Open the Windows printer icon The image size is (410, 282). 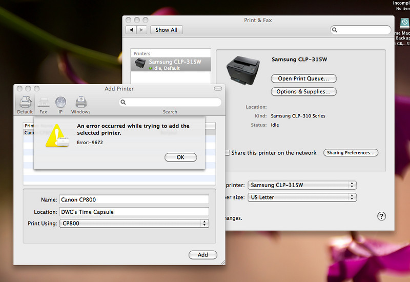81,102
